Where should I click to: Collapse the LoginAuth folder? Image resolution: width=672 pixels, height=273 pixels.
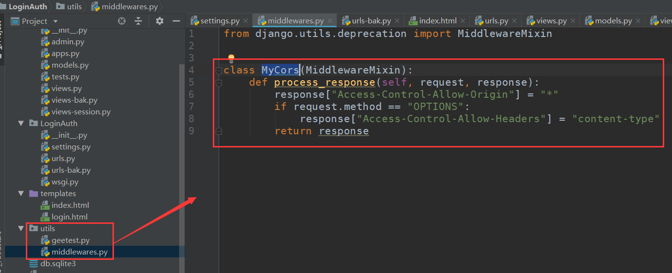click(x=21, y=124)
